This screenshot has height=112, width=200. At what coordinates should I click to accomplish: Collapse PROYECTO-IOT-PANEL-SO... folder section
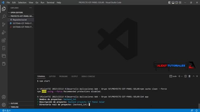point(21,16)
